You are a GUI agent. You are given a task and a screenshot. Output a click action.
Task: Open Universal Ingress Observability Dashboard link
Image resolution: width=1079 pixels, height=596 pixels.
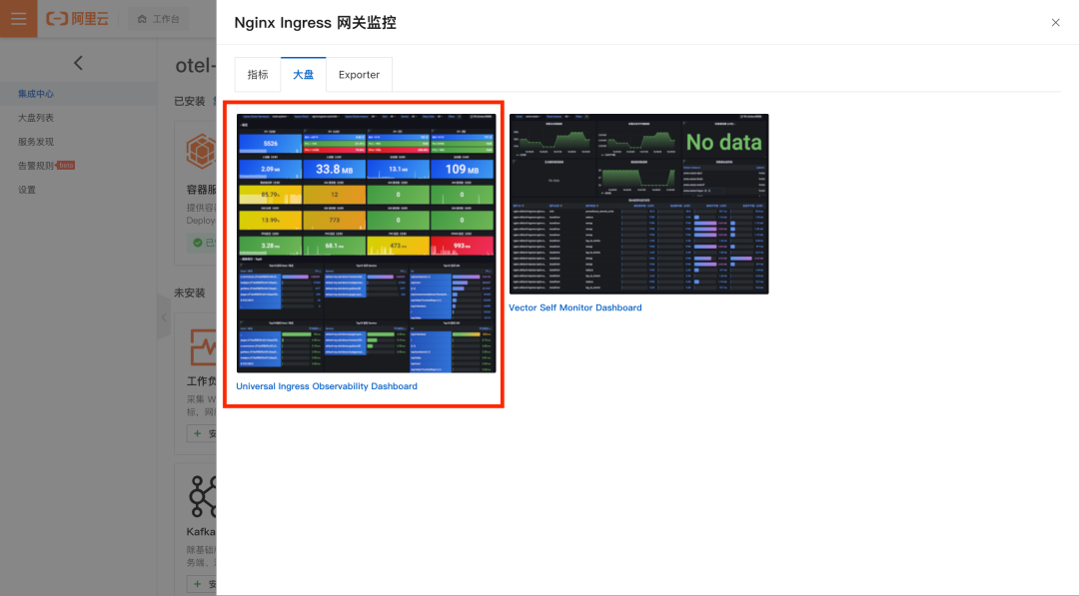tap(327, 385)
